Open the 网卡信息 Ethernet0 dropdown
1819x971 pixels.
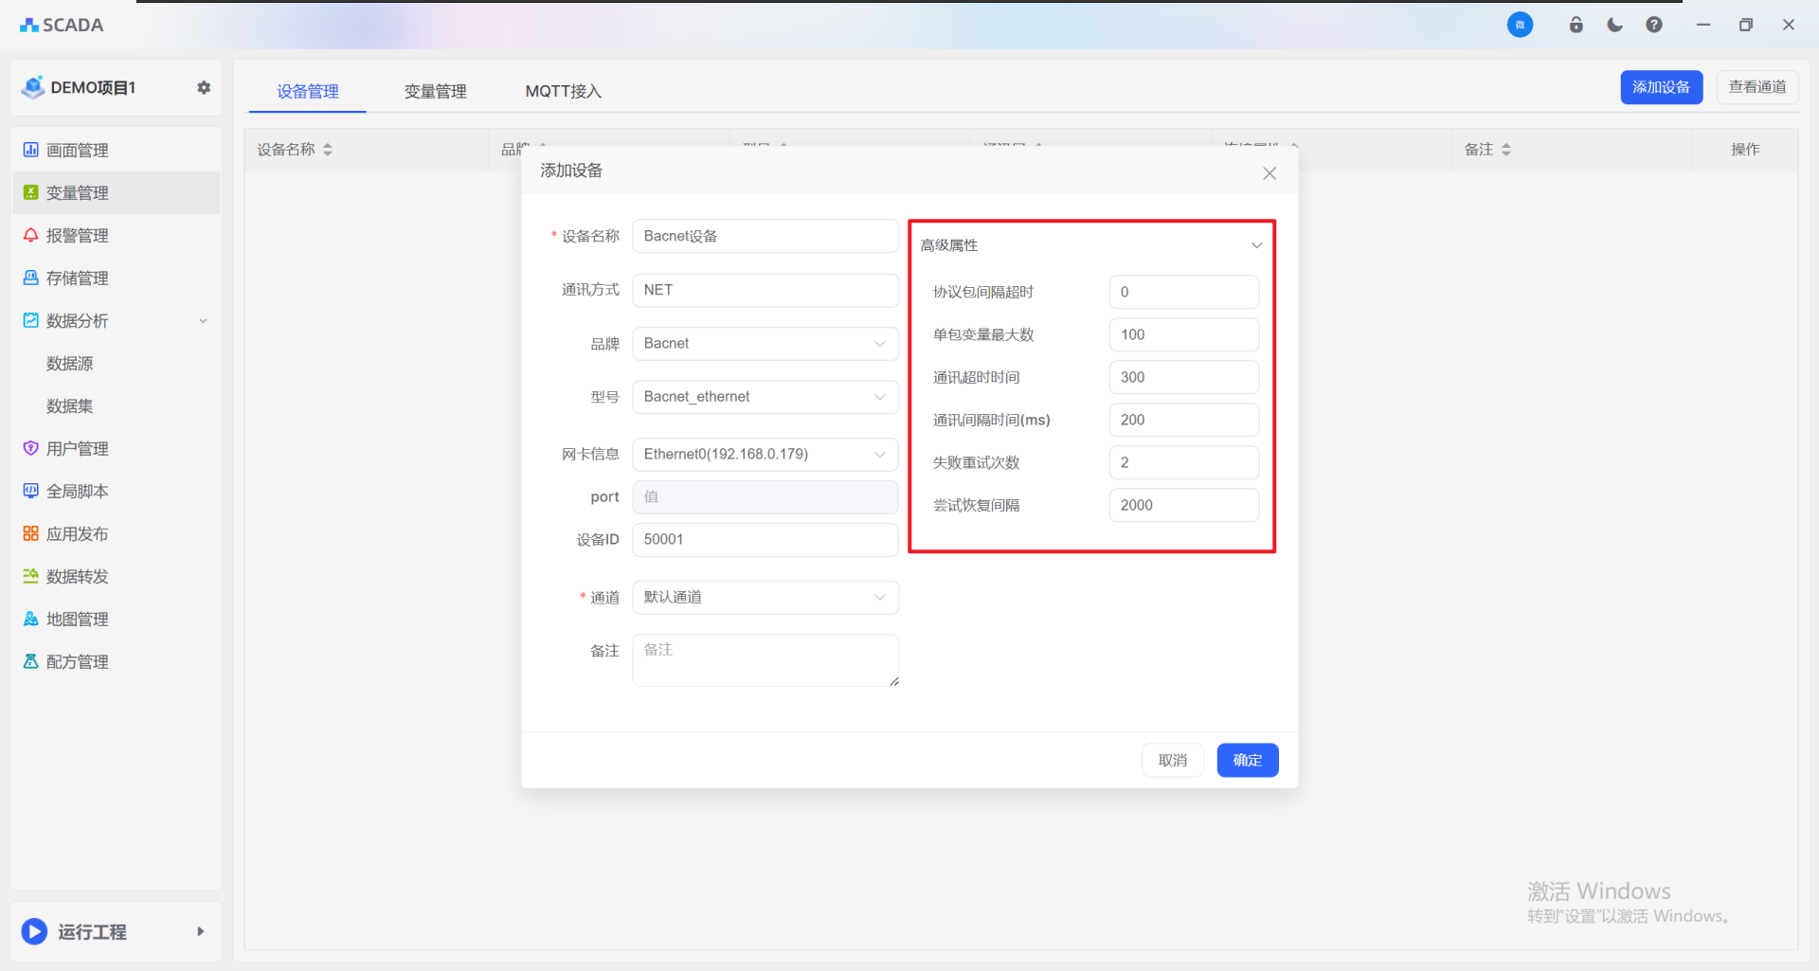(x=765, y=455)
